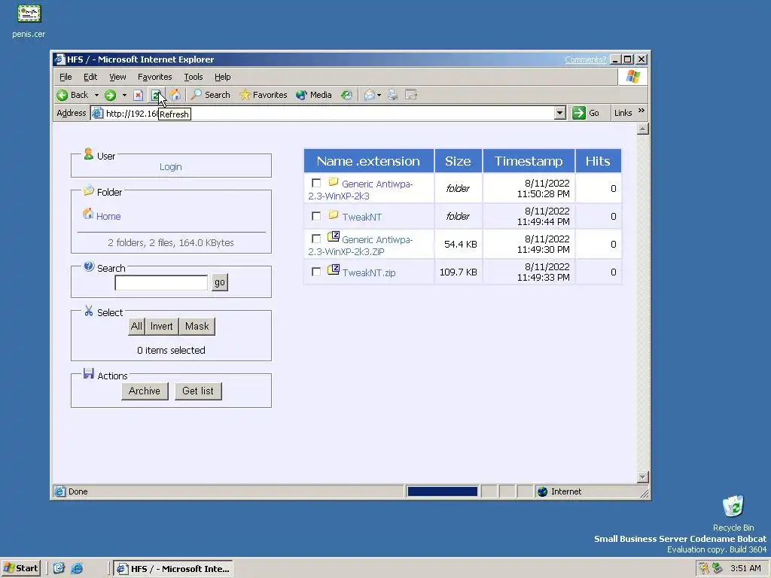Open the Back button history dropdown arrow
This screenshot has width=771, height=578.
click(x=96, y=95)
